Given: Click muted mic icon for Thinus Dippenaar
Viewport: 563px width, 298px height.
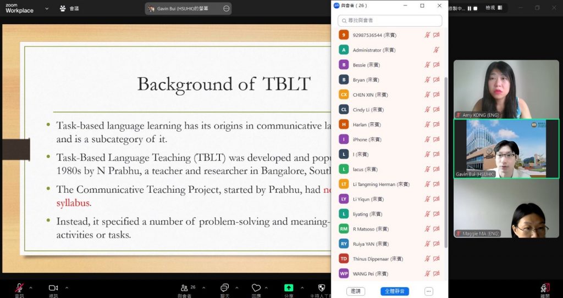Looking at the screenshot, I should coord(427,258).
